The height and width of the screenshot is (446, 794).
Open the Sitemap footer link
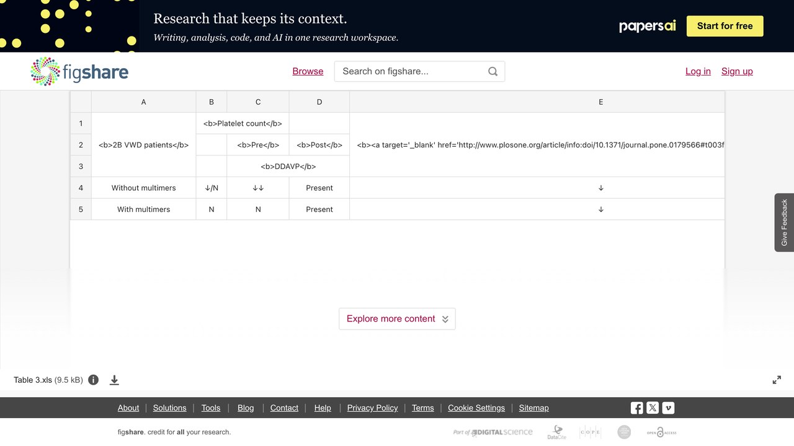coord(534,408)
